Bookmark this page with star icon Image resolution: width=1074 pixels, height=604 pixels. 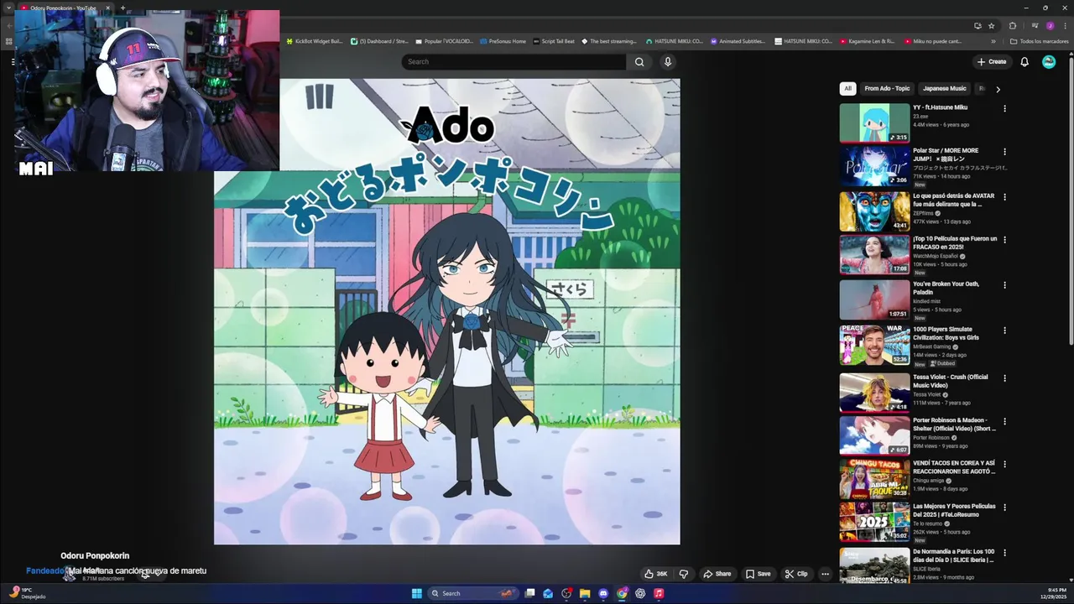click(991, 26)
